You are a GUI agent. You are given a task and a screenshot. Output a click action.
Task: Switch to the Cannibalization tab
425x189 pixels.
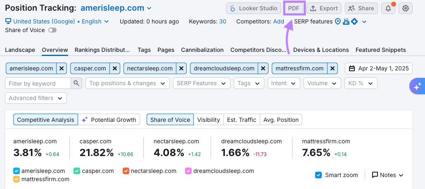(x=202, y=50)
